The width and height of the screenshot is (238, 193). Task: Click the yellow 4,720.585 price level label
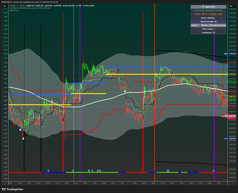(x=232, y=74)
